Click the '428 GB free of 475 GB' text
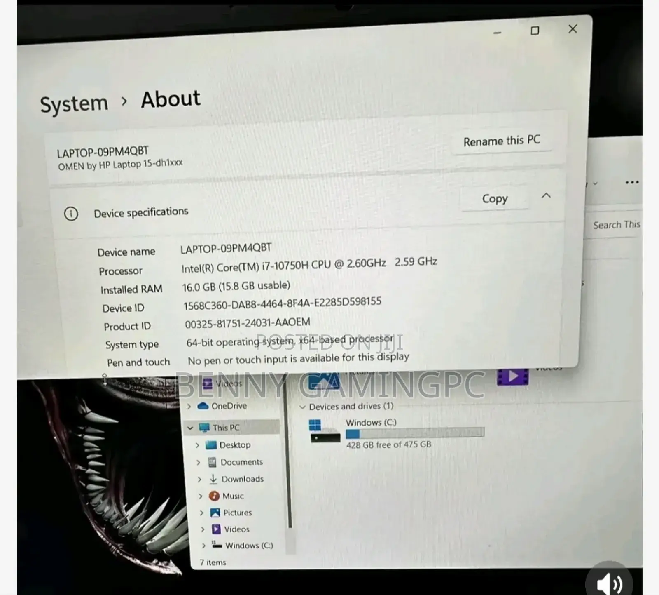Image resolution: width=659 pixels, height=595 pixels. [389, 445]
